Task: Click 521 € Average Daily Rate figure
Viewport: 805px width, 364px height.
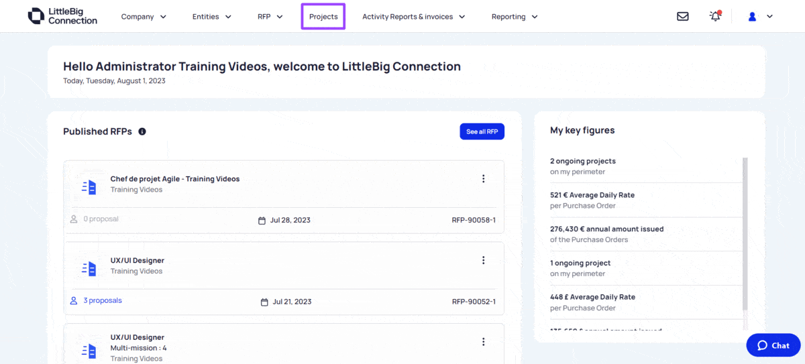Action: point(592,195)
